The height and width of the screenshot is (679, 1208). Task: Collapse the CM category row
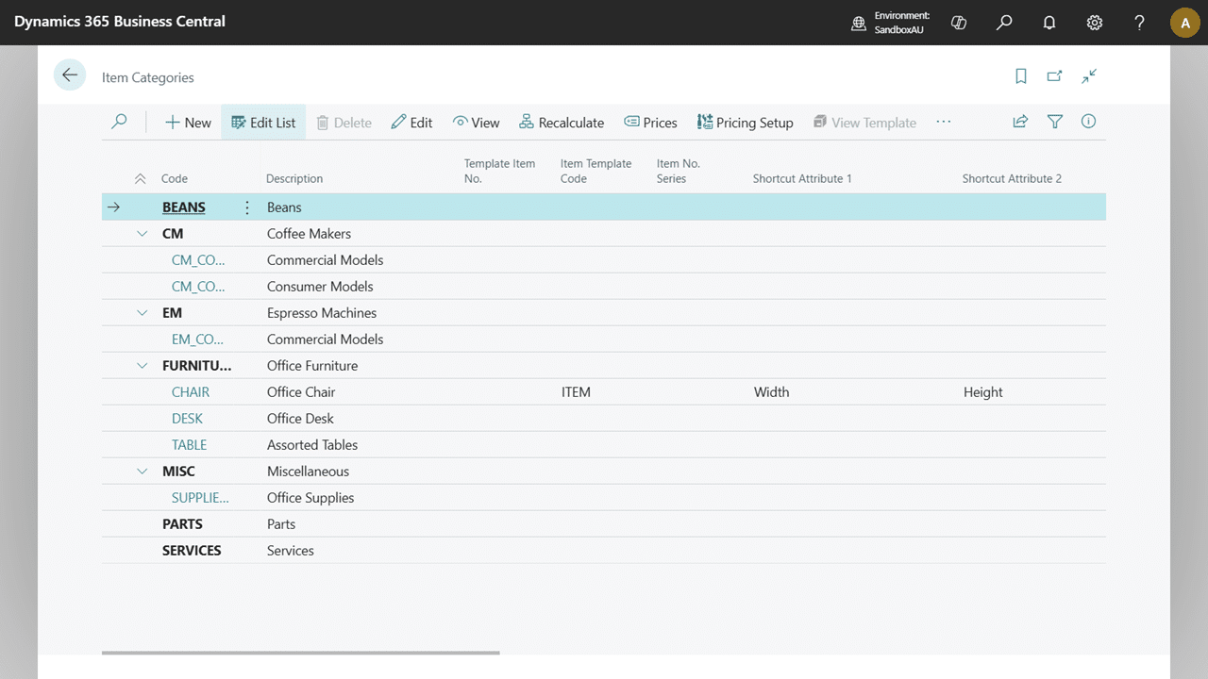143,234
